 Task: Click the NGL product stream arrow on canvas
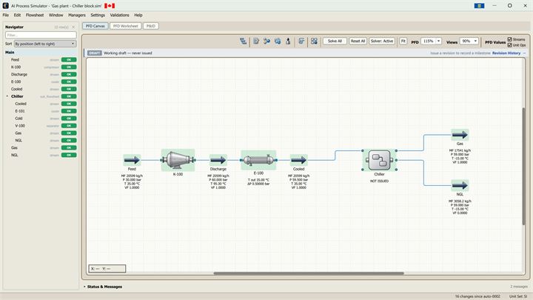tap(460, 185)
